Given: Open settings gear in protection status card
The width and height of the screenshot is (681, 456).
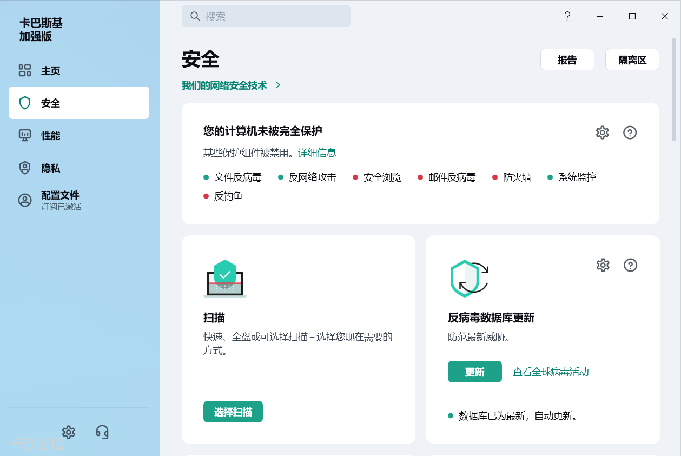Looking at the screenshot, I should click(602, 133).
